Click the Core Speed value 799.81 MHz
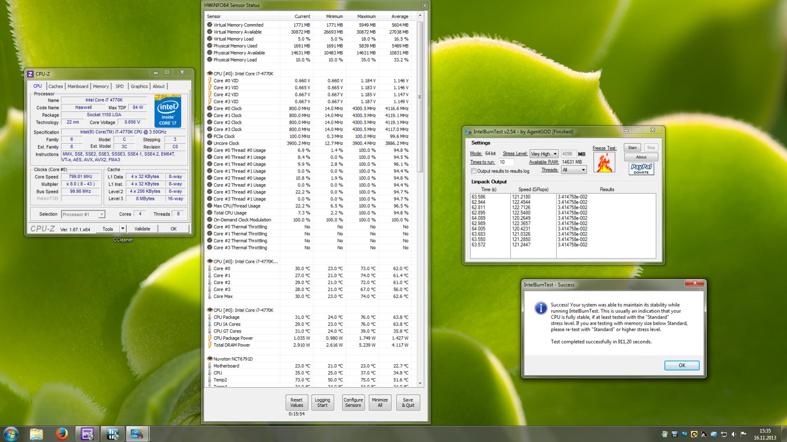Viewport: 787px width, 442px height. pos(81,177)
